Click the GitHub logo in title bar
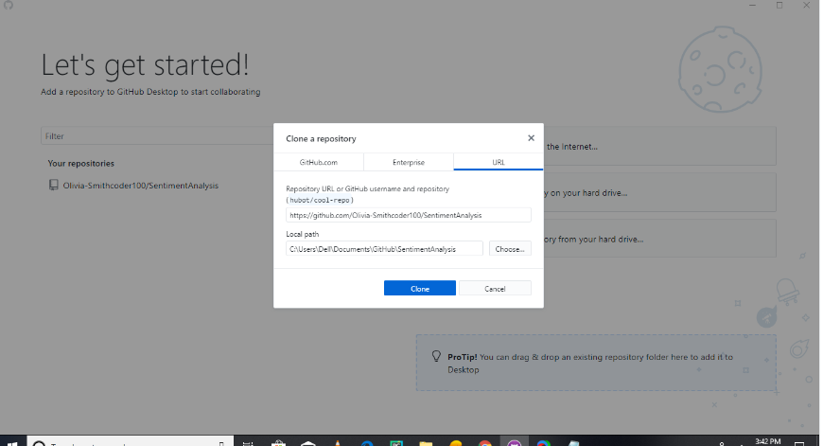The height and width of the screenshot is (446, 823). [x=9, y=5]
